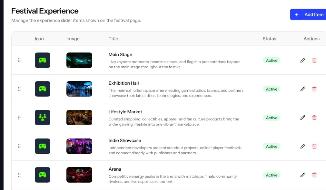
Task: Edit the Exhibition Hall item
Action: 303,89
